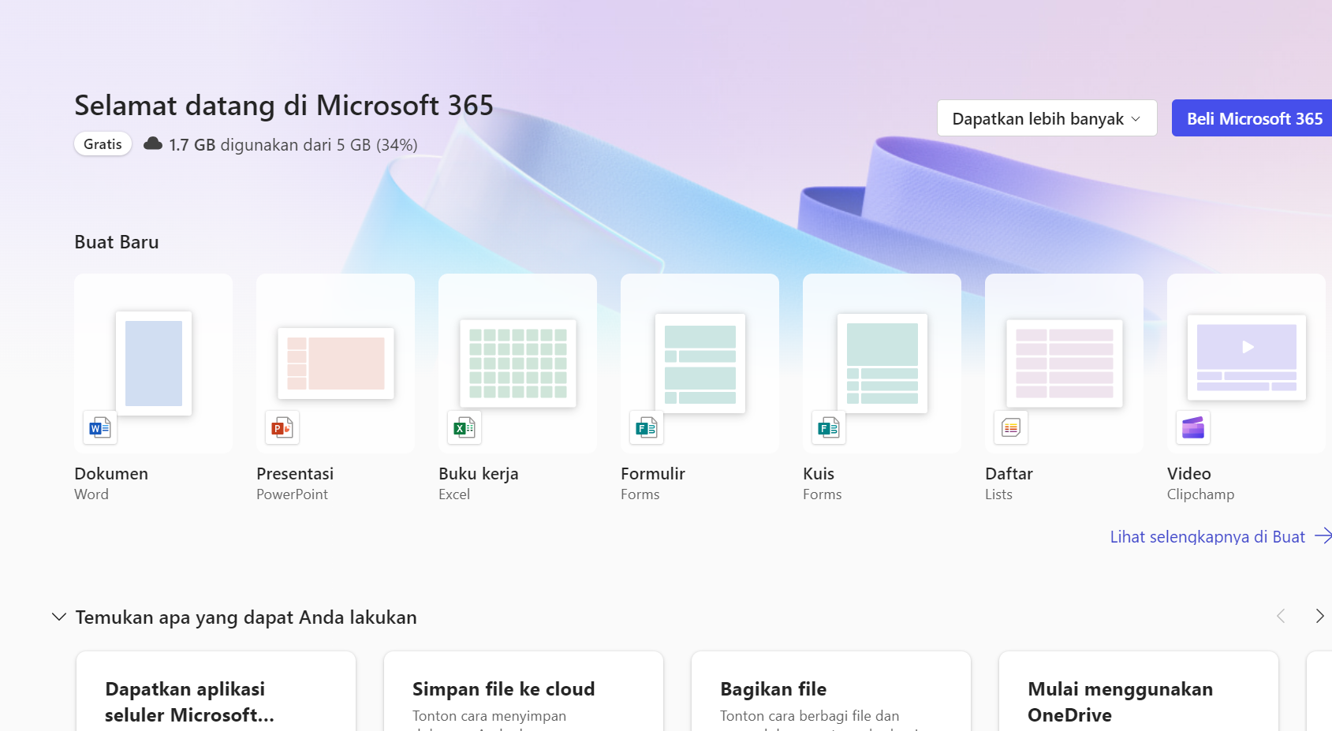1332x731 pixels.
Task: Click the Video label
Action: (1189, 474)
